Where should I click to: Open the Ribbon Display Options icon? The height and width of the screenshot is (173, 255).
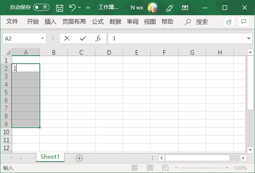tap(185, 8)
